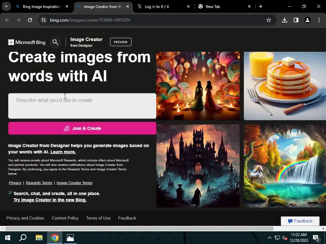
Task: Open the dark gothic castle sample image
Action: (x=198, y=166)
